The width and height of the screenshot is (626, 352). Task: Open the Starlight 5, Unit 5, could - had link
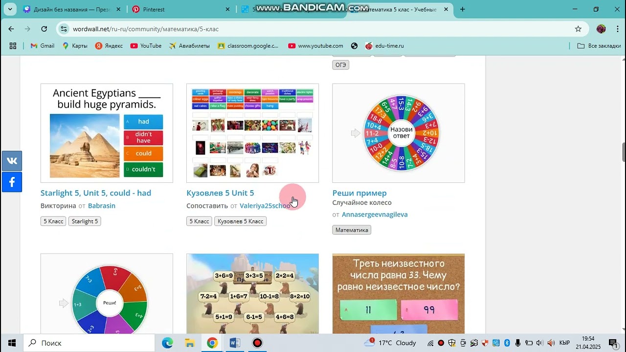click(96, 193)
